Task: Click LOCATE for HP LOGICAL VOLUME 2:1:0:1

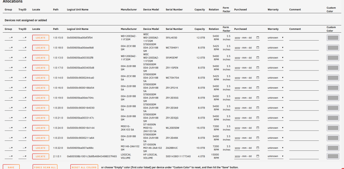Action: (41, 156)
